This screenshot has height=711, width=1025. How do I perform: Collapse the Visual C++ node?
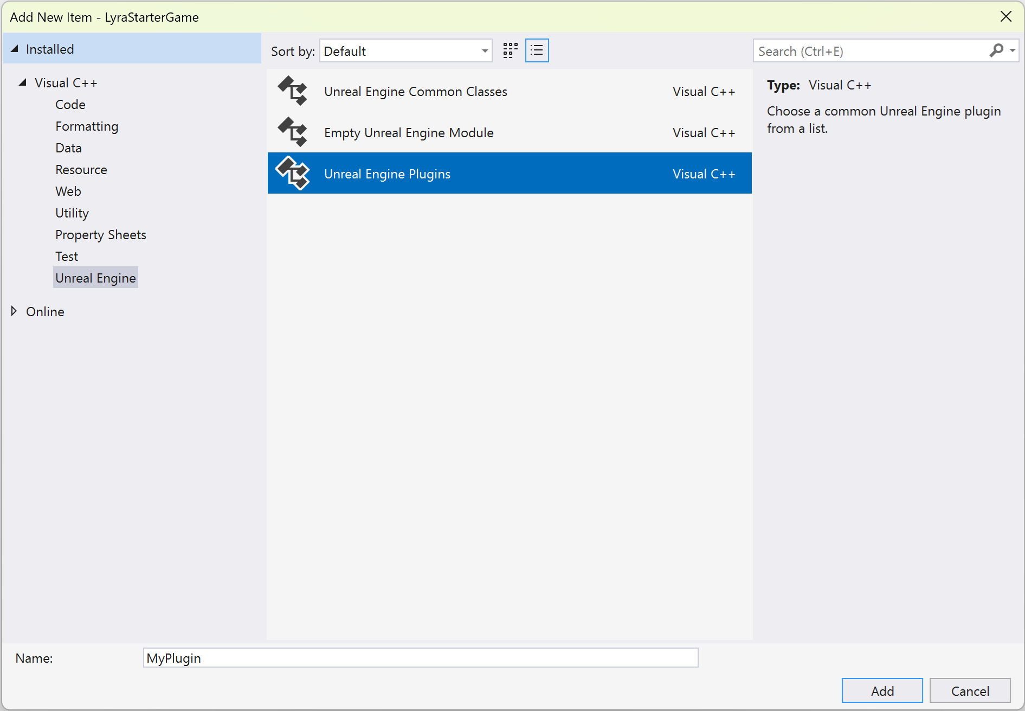(x=22, y=82)
